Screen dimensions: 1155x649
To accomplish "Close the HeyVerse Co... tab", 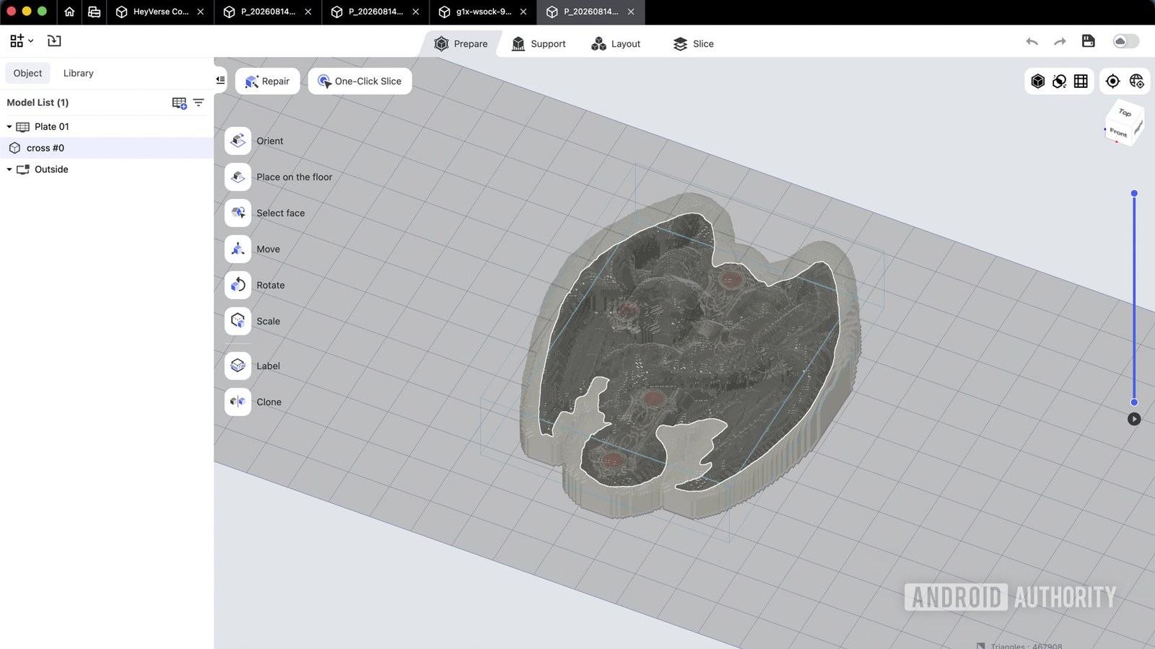I will (201, 12).
